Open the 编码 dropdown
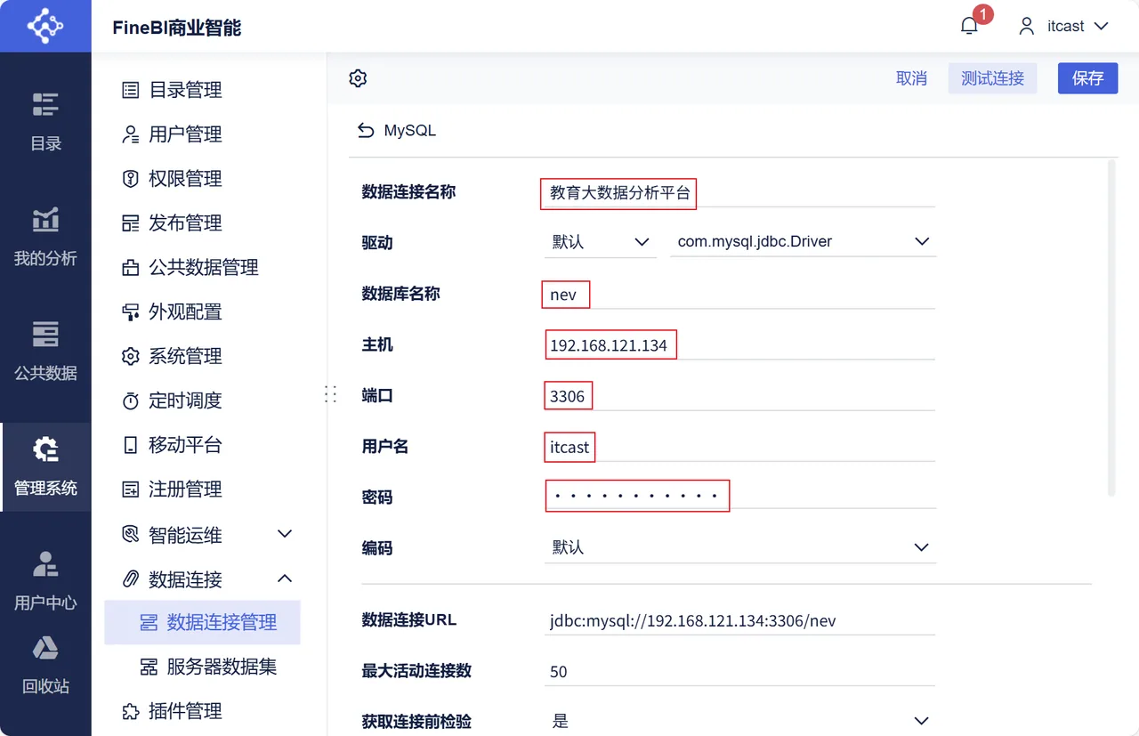The height and width of the screenshot is (736, 1139). pos(739,547)
